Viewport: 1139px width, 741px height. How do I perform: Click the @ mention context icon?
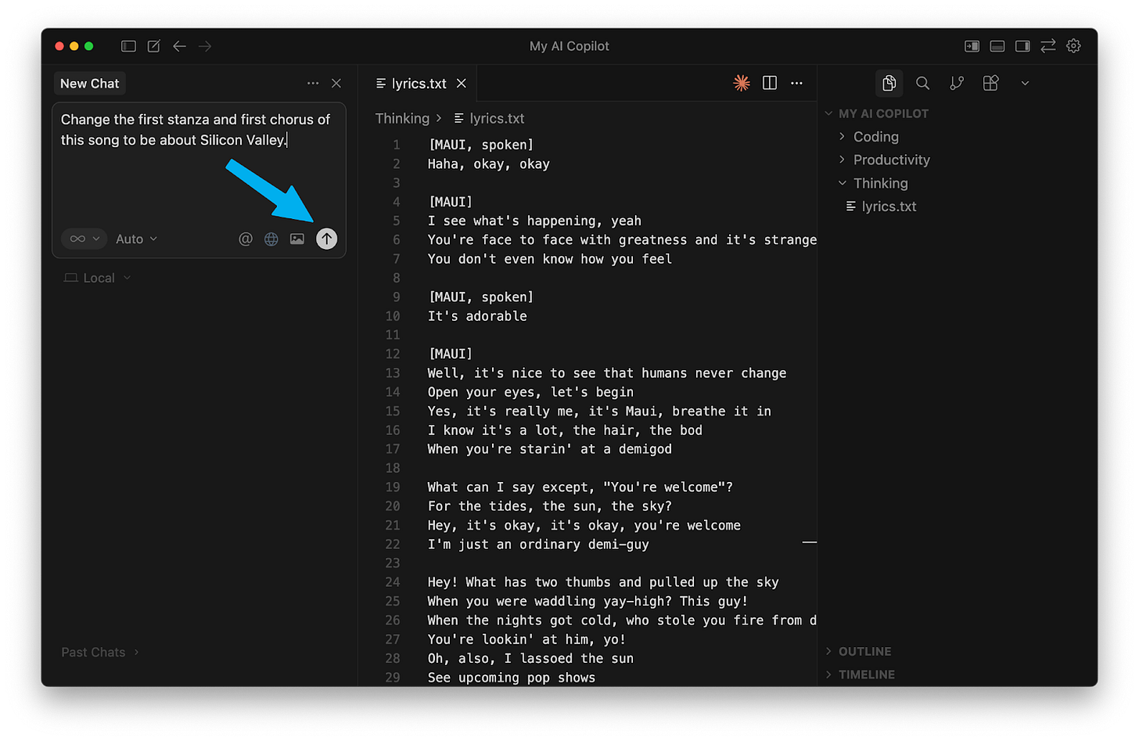tap(246, 239)
